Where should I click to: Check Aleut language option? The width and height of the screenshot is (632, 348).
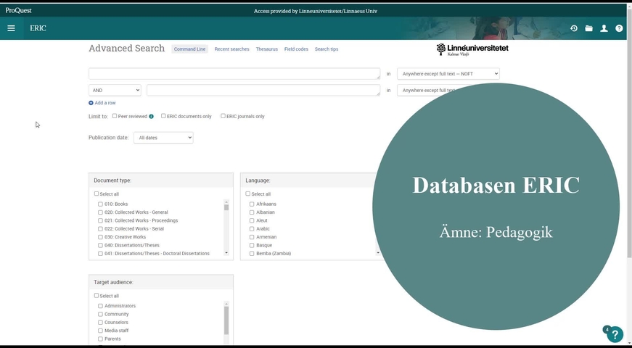click(252, 220)
